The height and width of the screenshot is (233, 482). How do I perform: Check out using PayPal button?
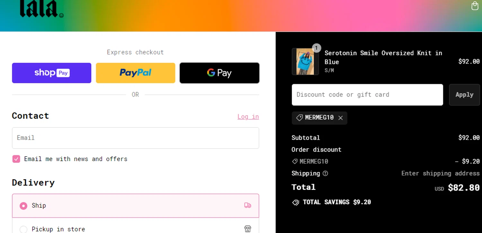click(136, 73)
